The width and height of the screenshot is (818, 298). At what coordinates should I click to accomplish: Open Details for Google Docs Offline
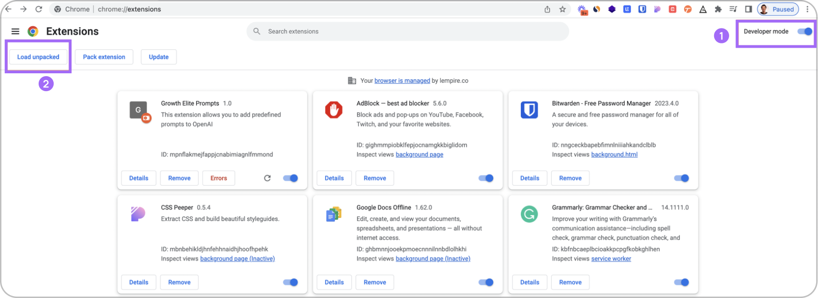[x=334, y=282]
